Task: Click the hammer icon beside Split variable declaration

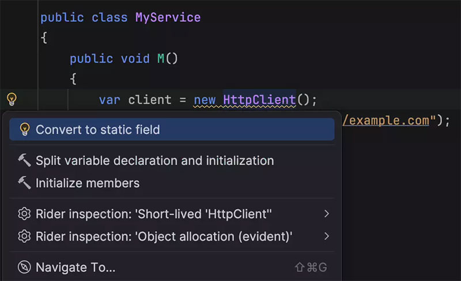Action: point(24,161)
